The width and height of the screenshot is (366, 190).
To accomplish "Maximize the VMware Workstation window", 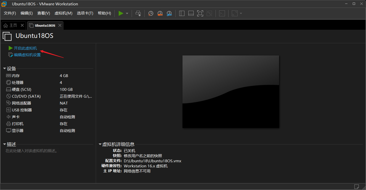I will coord(354,4).
